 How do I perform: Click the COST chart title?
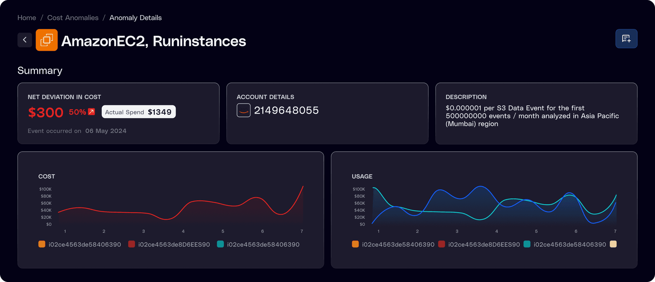[47, 176]
